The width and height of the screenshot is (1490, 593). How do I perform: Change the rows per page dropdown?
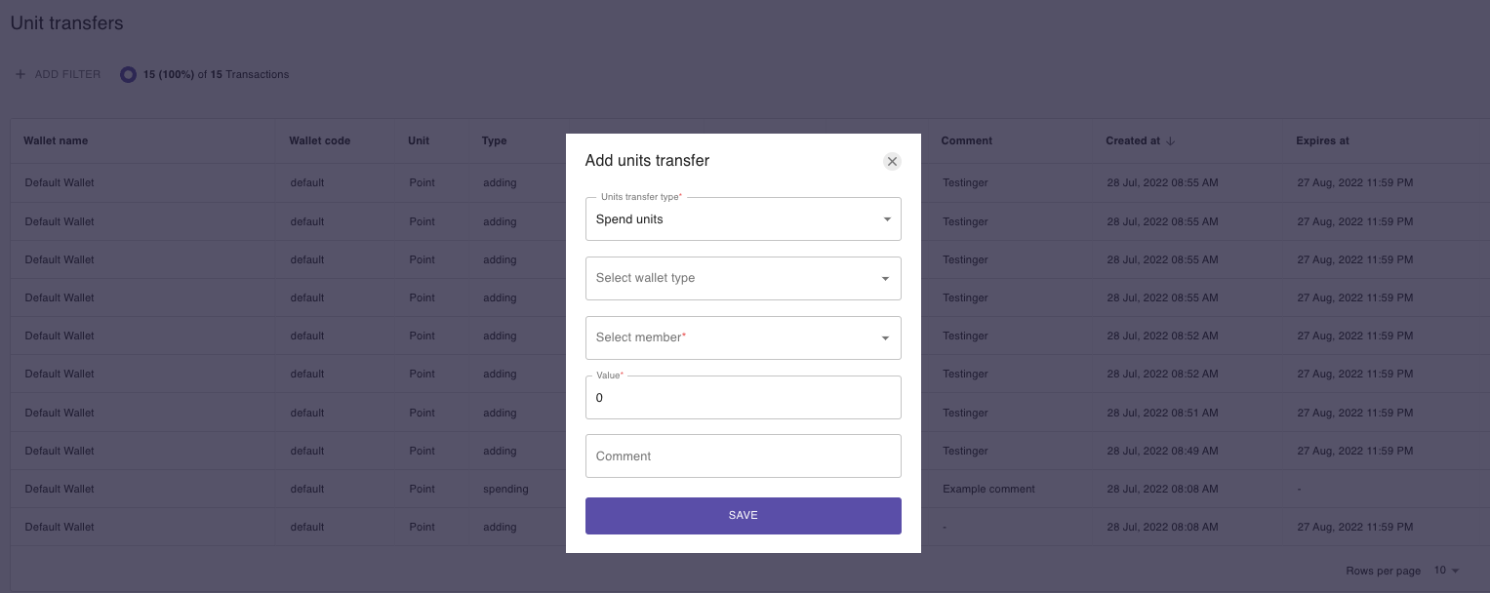tap(1447, 571)
